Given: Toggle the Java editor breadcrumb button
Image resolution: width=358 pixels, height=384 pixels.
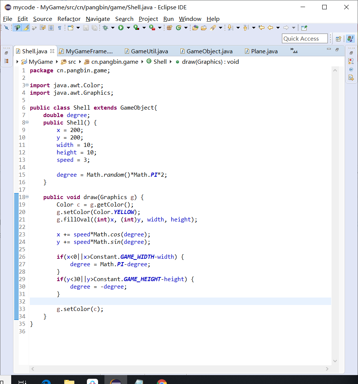Looking at the screenshot, I should [17, 28].
